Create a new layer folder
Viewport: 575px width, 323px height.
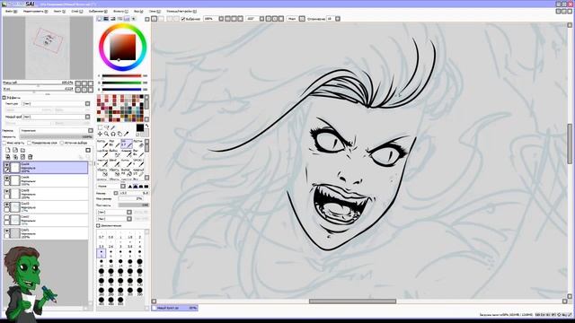[x=22, y=150]
